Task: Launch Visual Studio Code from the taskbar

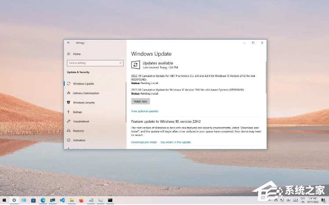Action: (x=62, y=200)
